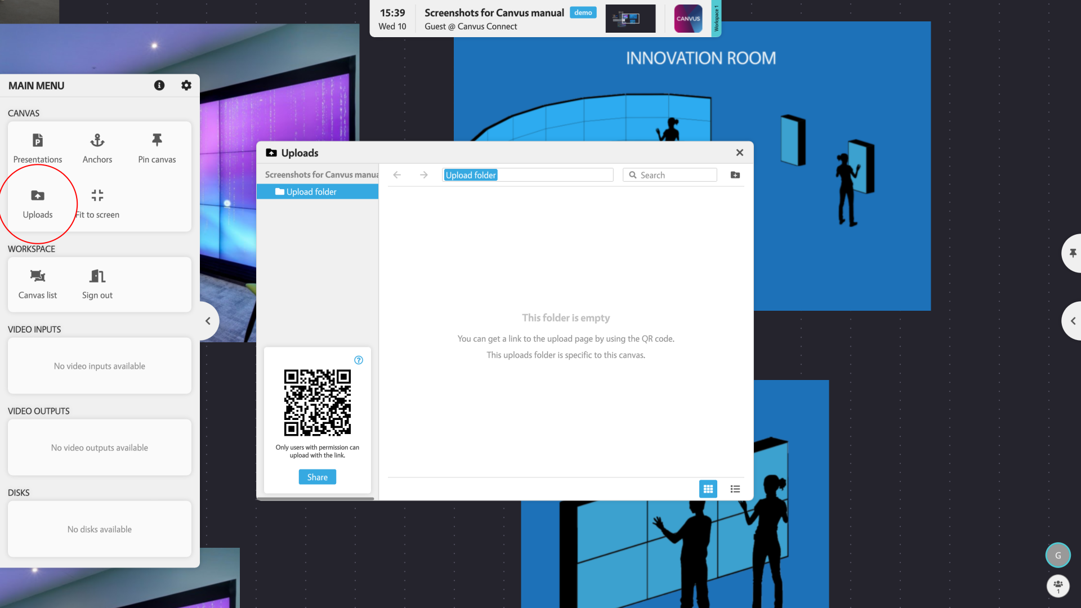Image resolution: width=1081 pixels, height=608 pixels.
Task: Click the Sign out icon
Action: 97,276
